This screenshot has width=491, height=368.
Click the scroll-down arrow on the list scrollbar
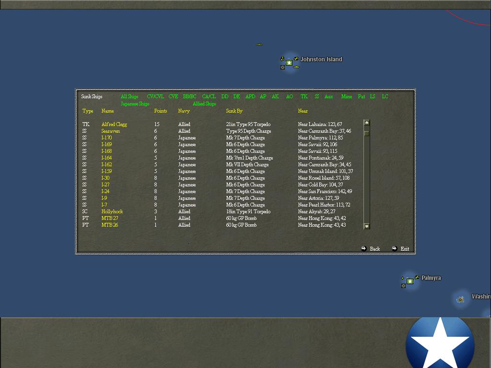pyautogui.click(x=366, y=226)
